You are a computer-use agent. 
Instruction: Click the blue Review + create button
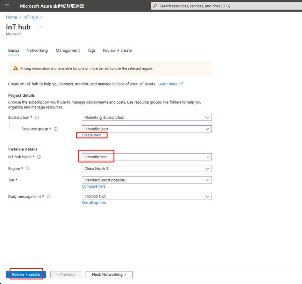[x=26, y=275]
